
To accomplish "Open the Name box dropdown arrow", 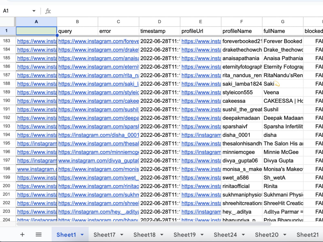I will [x=34, y=11].
